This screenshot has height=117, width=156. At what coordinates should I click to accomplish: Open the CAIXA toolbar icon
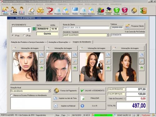tap(109, 11)
